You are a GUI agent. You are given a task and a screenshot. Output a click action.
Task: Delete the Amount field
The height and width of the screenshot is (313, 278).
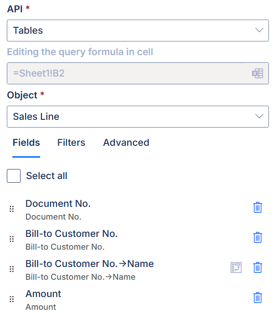[257, 298]
